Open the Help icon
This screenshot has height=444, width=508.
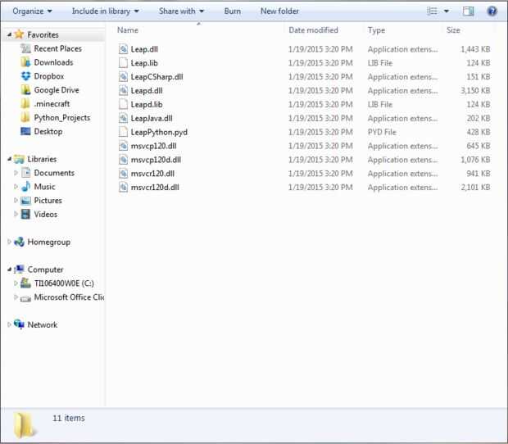point(492,11)
